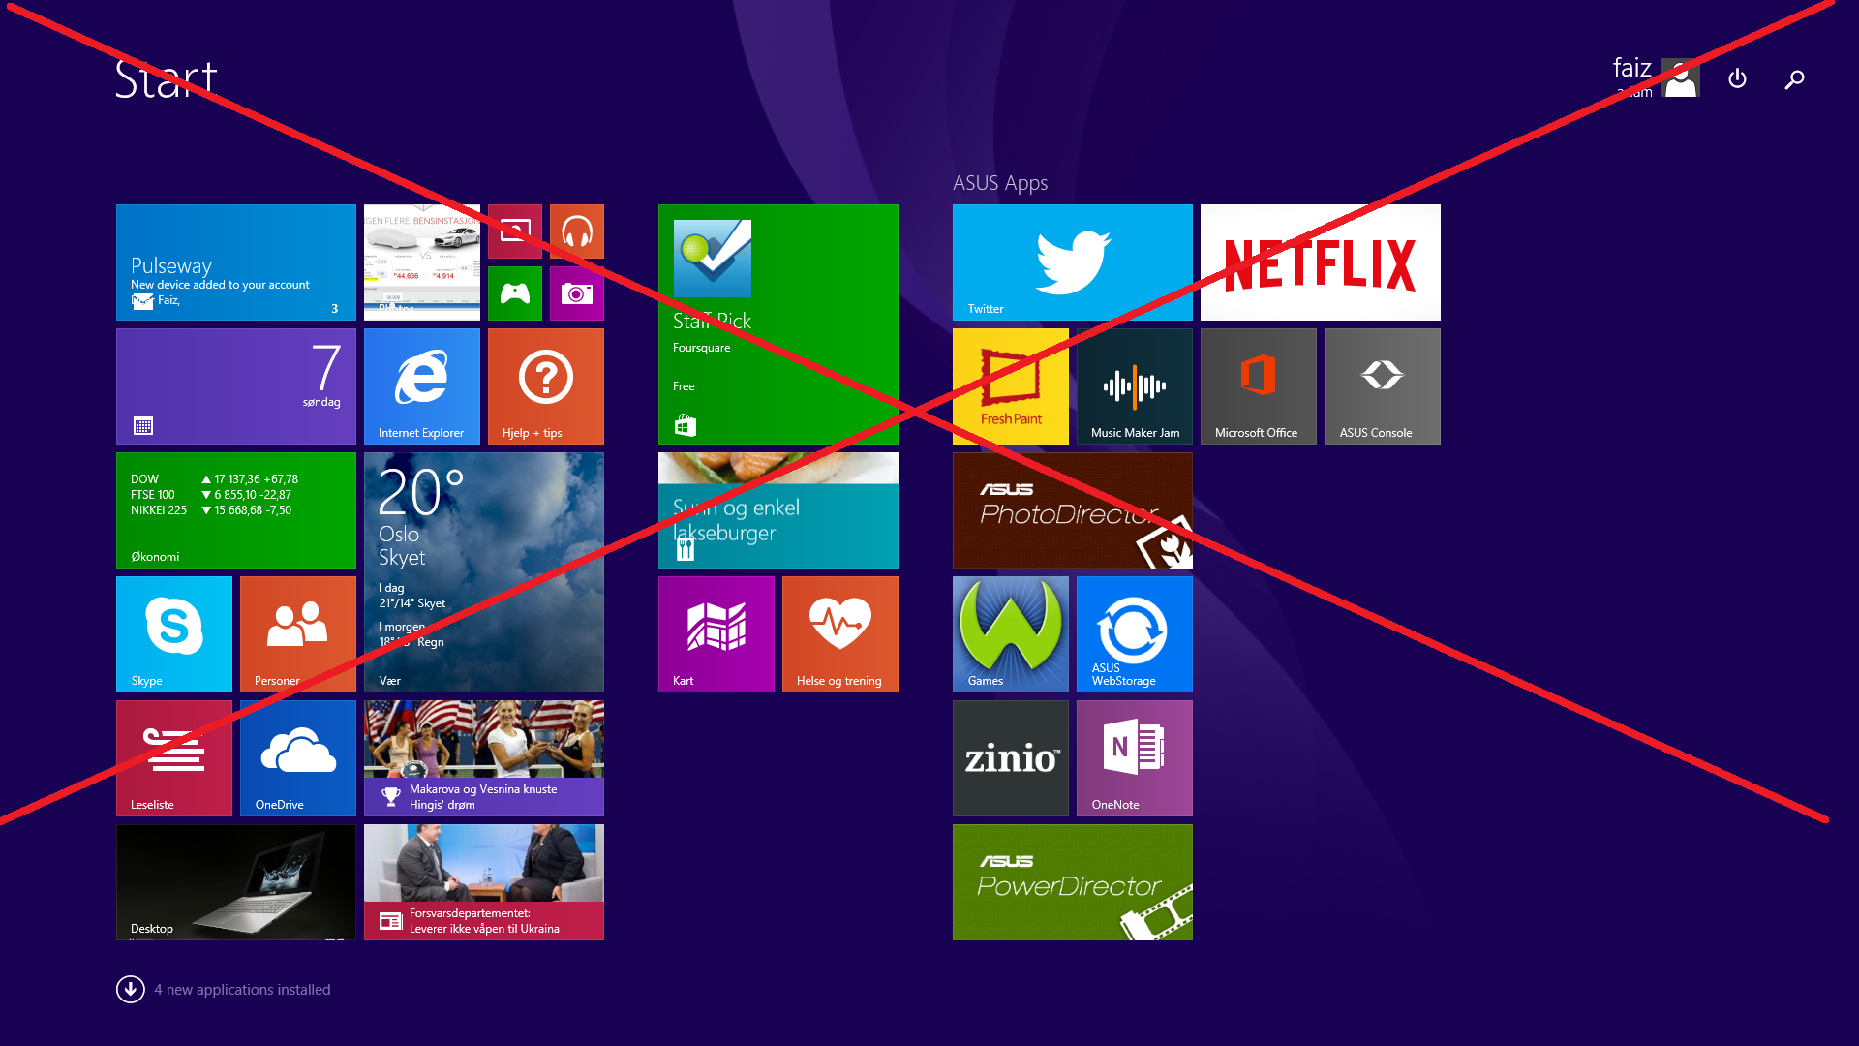Launch the Skype tile

point(174,634)
